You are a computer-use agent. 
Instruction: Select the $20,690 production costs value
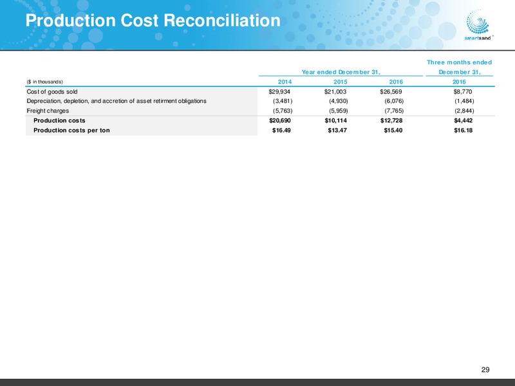click(280, 120)
